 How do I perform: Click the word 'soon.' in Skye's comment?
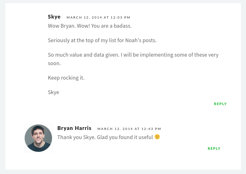(x=54, y=63)
